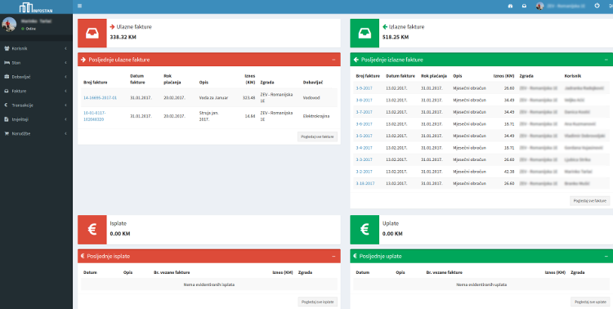Collapse the Posljednje izlazne fakture panel
This screenshot has width=613, height=309.
click(x=606, y=60)
